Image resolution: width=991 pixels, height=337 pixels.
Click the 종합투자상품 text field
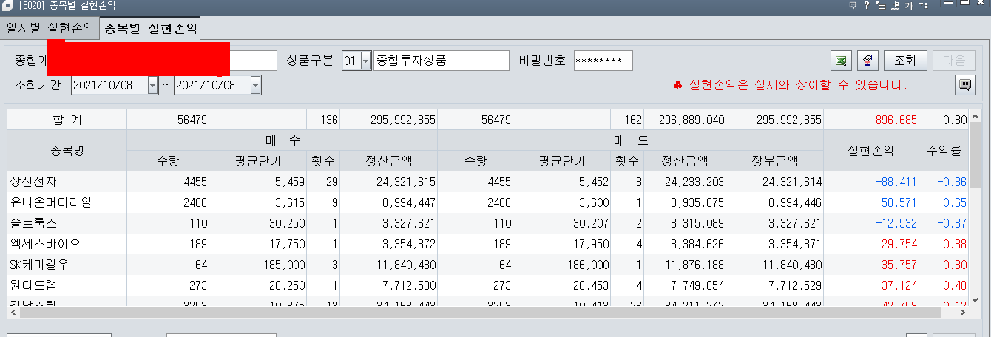click(x=442, y=61)
